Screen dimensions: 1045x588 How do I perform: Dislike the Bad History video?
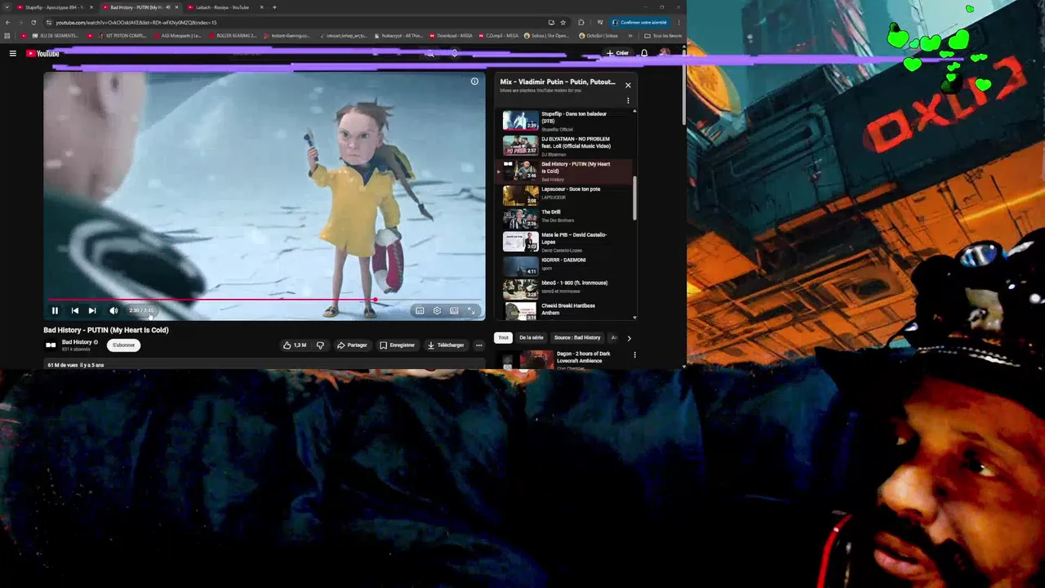[320, 345]
